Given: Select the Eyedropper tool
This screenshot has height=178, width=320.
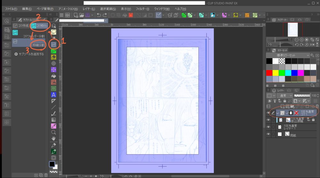Looking at the screenshot, I should click(x=54, y=126).
